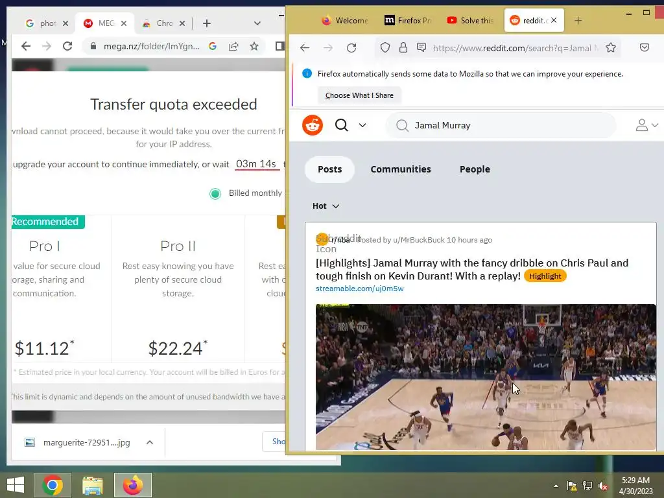Open the Action Center flag tray icon
The height and width of the screenshot is (498, 664).
click(572, 486)
